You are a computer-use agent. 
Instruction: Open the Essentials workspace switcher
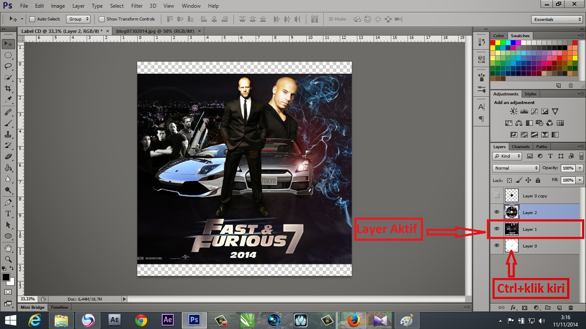click(x=556, y=19)
